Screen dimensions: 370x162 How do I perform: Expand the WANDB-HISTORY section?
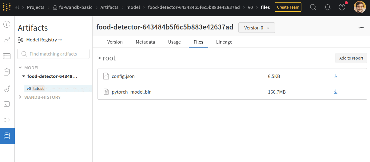coord(20,97)
